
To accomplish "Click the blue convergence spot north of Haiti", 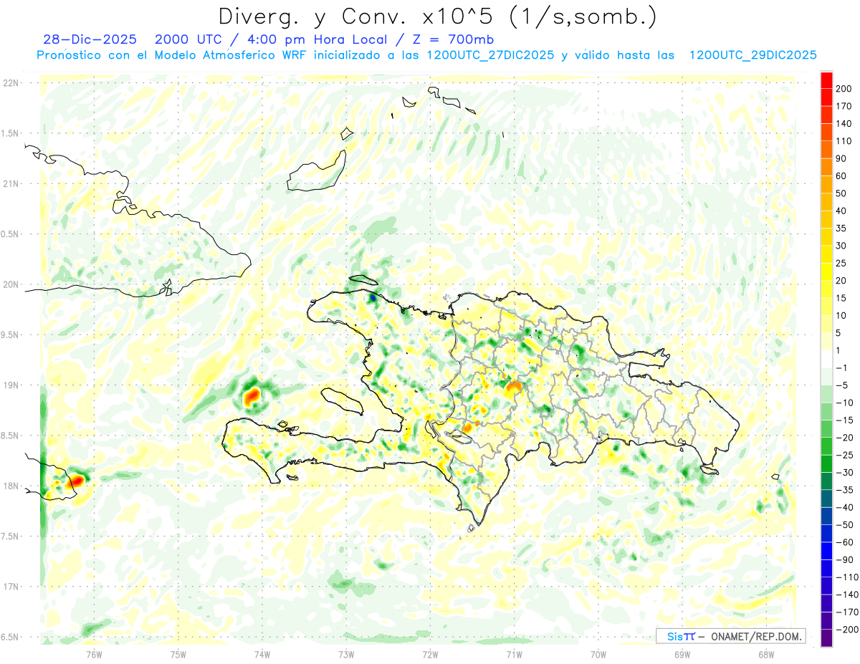I will point(372,297).
